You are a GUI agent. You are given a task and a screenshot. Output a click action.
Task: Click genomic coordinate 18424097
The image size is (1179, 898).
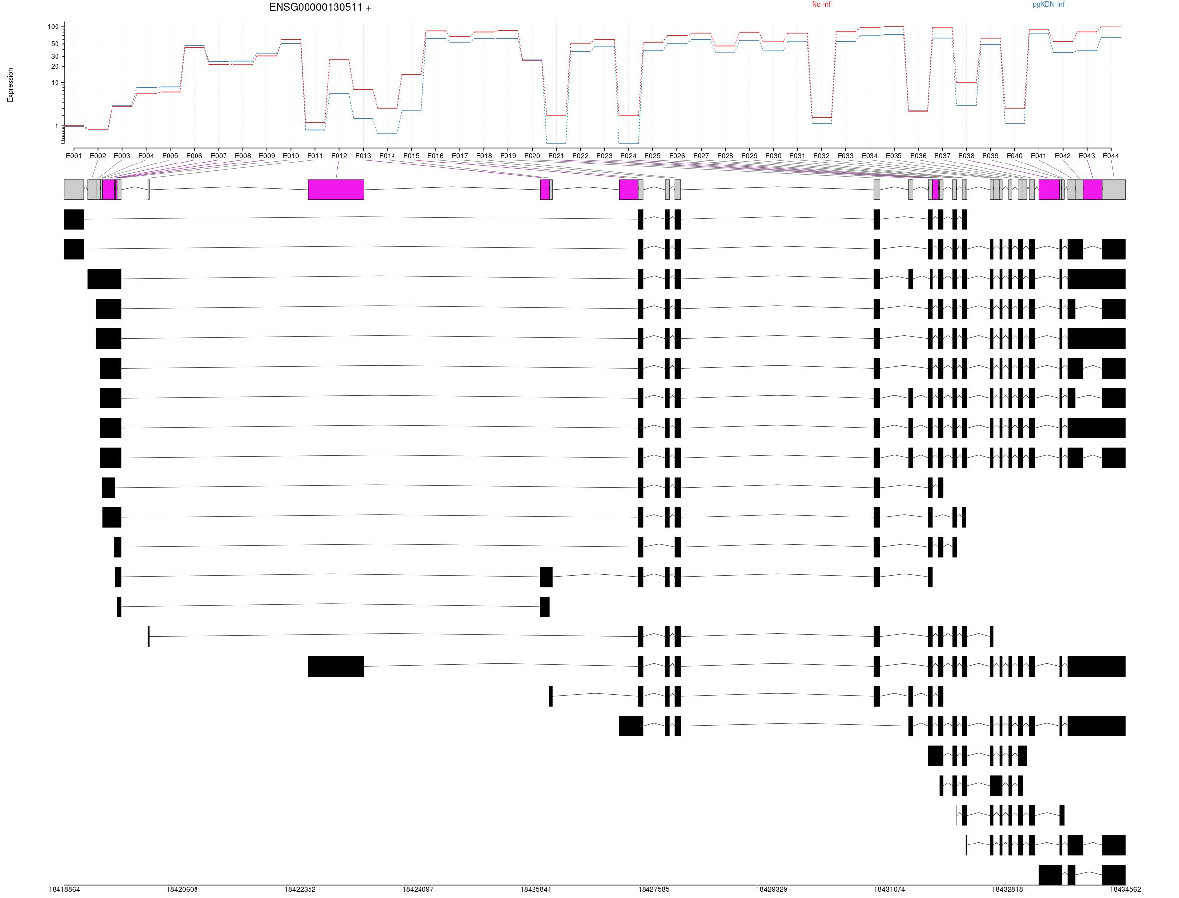[x=418, y=890]
